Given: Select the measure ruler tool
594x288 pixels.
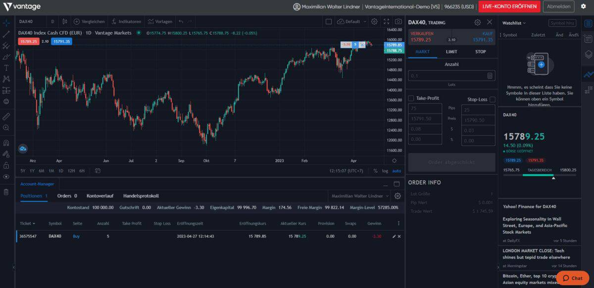Looking at the screenshot, I should point(6,116).
